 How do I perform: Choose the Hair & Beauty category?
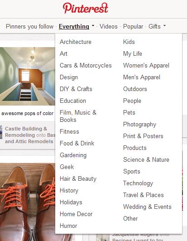tap(78, 178)
